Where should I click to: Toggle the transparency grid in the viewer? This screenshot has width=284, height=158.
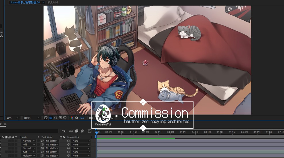point(51,118)
